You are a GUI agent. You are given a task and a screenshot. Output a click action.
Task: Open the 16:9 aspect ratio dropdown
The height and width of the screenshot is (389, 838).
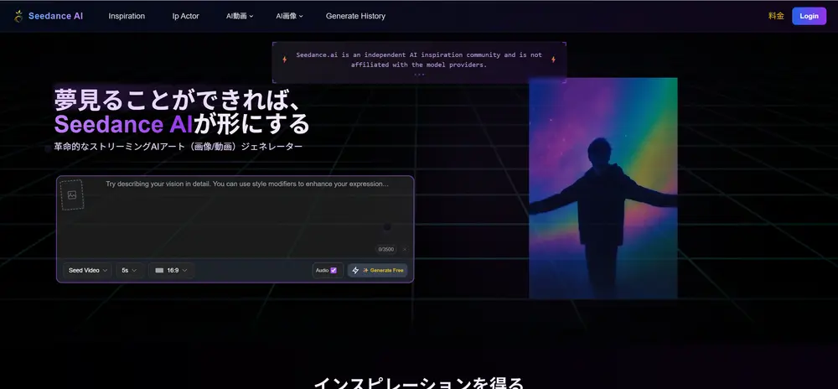[171, 271]
